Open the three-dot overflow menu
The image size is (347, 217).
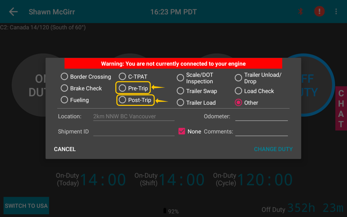tap(336, 12)
